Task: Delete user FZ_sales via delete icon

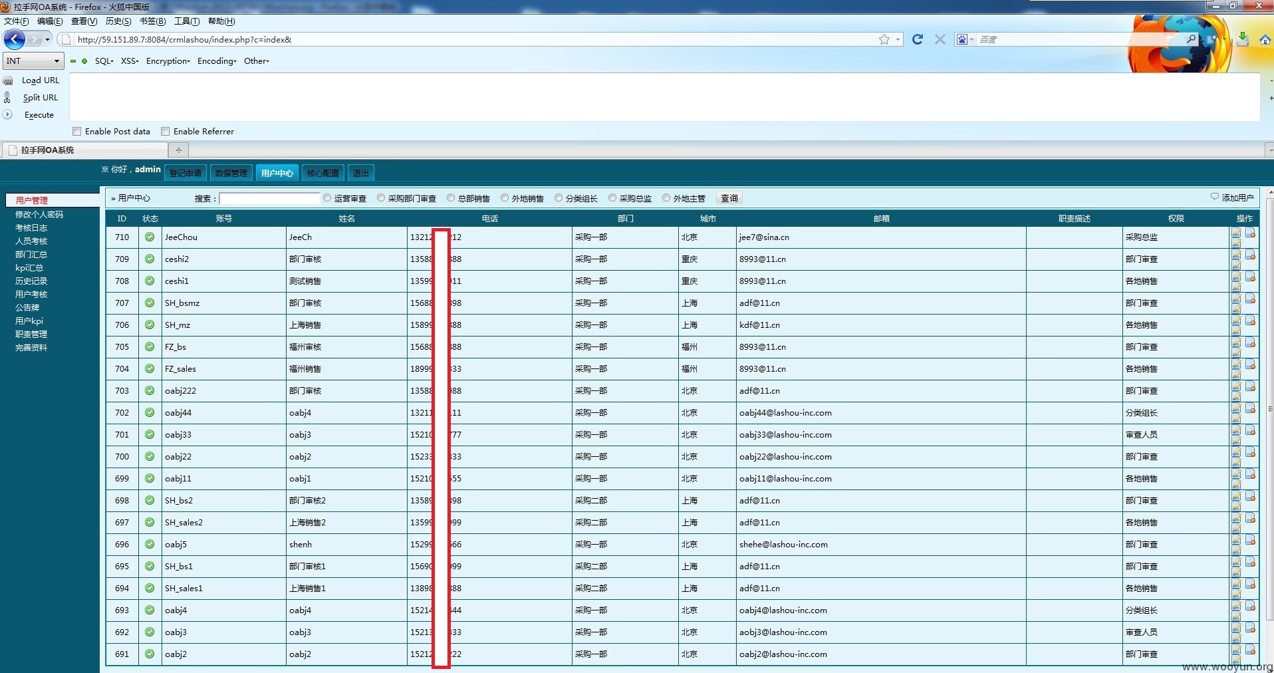Action: pos(1251,364)
